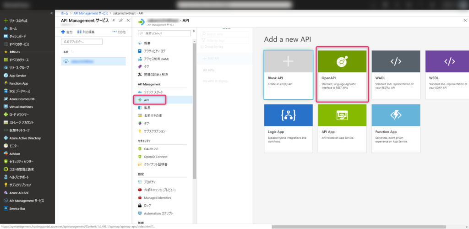Open ダッシュボード from the sidebar

point(17,37)
